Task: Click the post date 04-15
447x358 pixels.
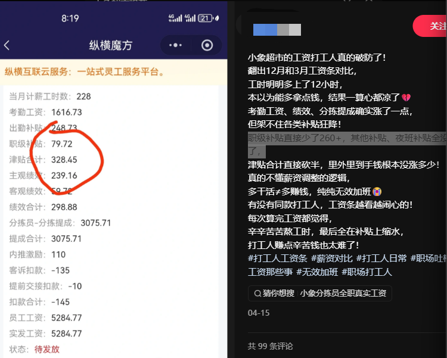Action: 259,313
